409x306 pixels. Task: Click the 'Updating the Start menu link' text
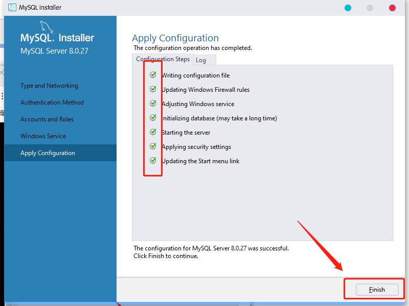[200, 161]
